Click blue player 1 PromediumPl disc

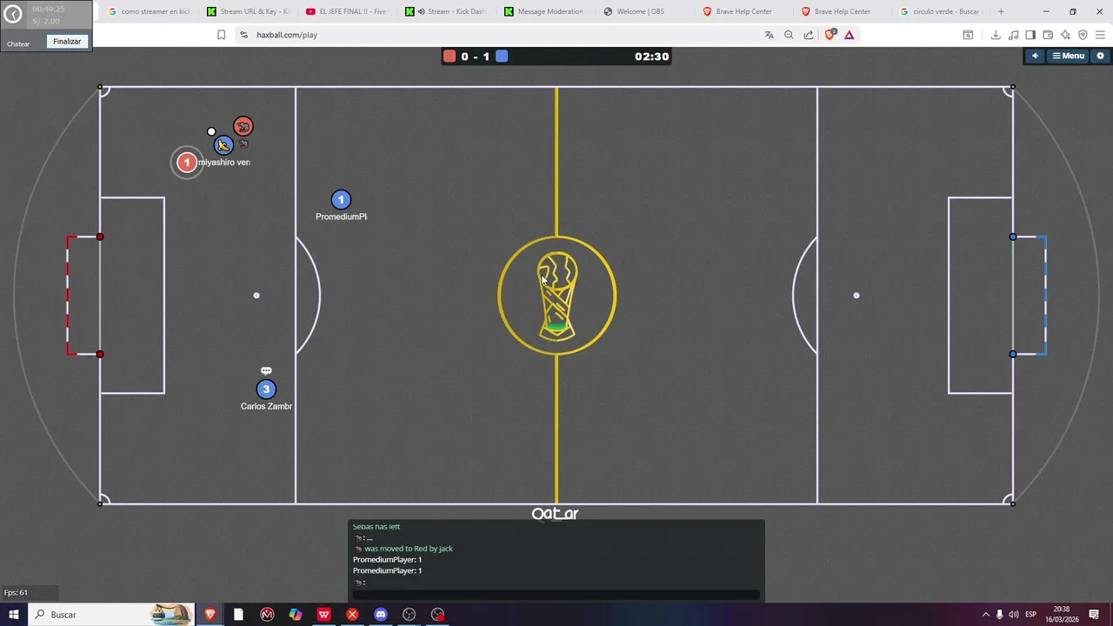coord(341,200)
